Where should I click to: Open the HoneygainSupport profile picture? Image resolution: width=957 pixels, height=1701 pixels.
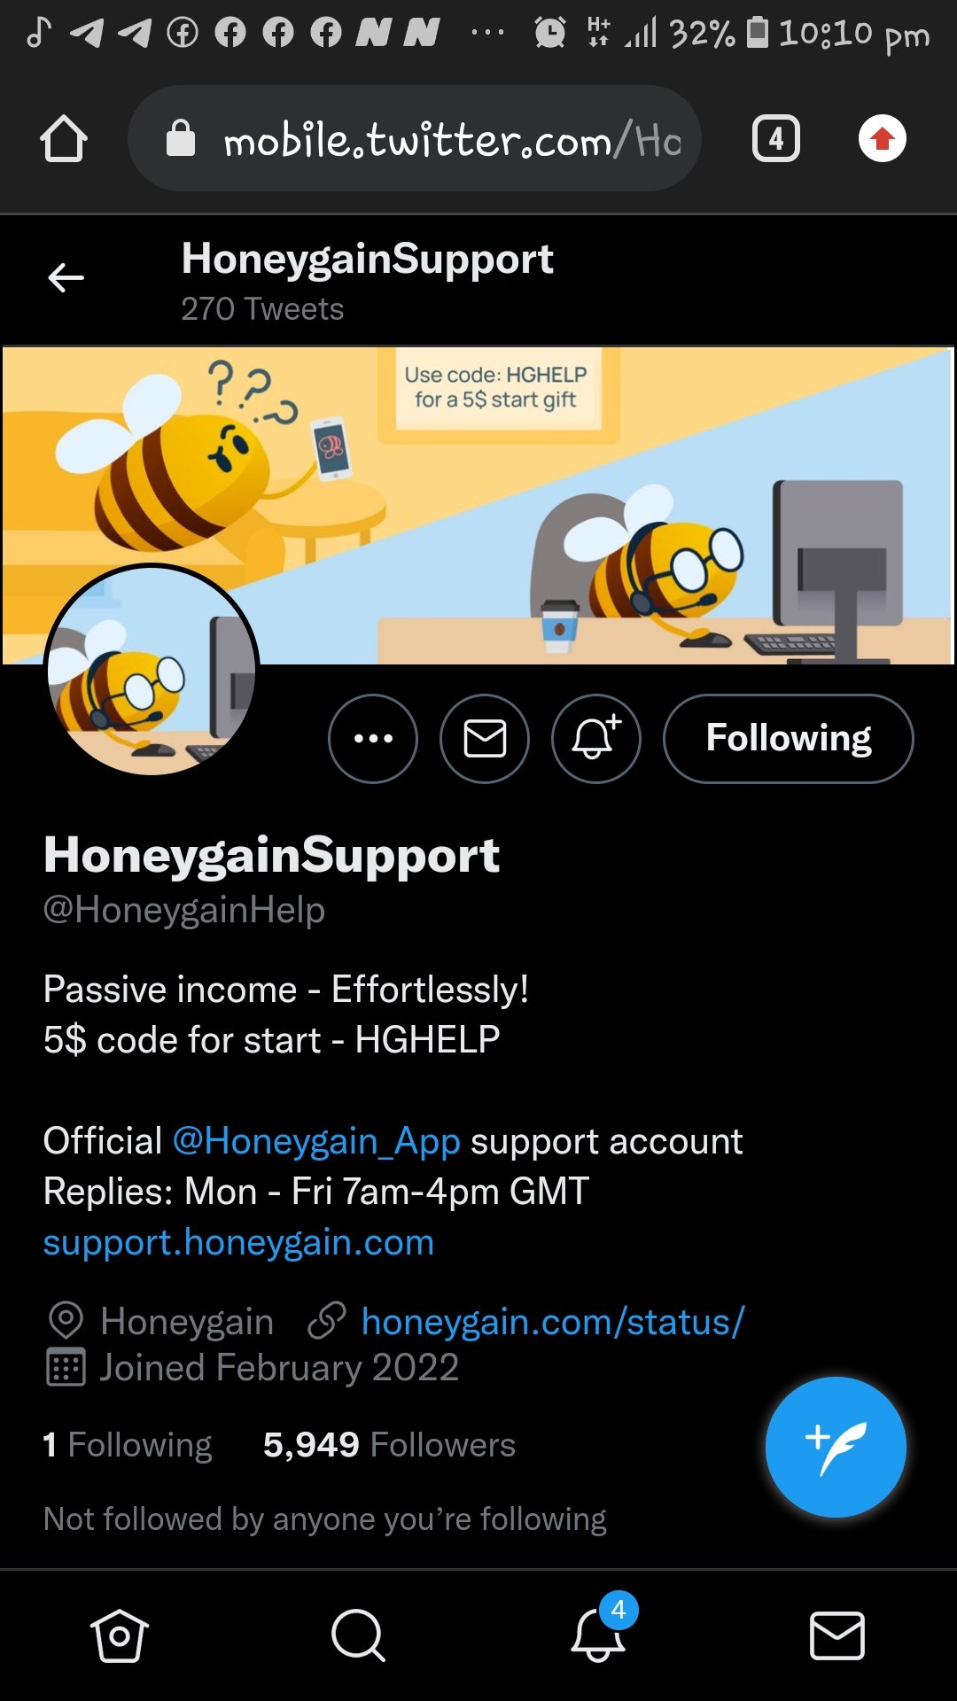[152, 671]
